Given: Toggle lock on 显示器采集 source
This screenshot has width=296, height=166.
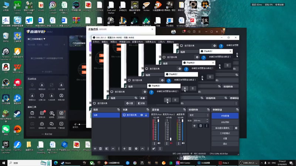Looking at the screenshot, I should tap(146, 115).
